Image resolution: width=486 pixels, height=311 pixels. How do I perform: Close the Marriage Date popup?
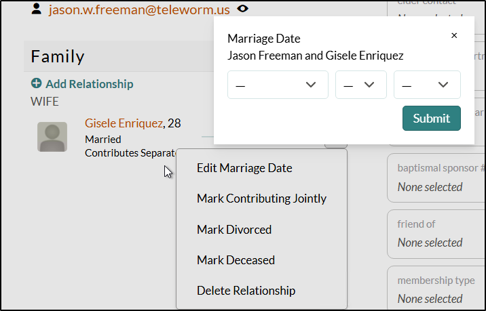click(x=454, y=35)
